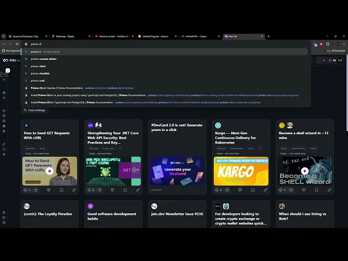Open the browser three-dot menu

pos(344,44)
